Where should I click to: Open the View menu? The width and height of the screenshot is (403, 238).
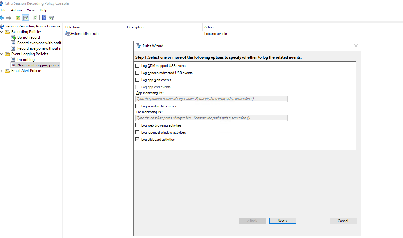click(x=31, y=10)
